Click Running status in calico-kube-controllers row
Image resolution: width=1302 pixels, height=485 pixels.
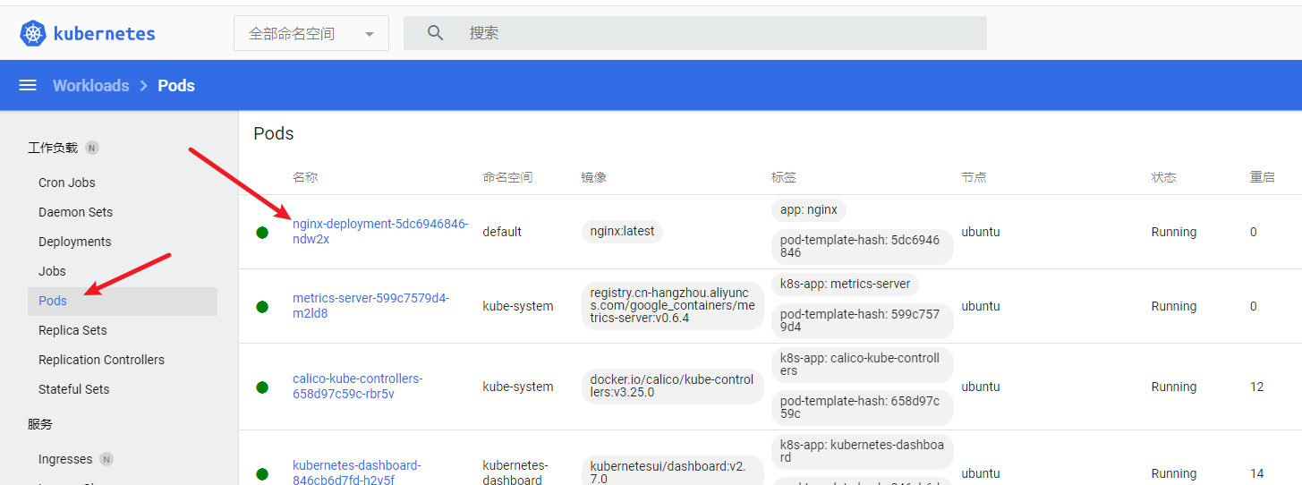click(1174, 387)
